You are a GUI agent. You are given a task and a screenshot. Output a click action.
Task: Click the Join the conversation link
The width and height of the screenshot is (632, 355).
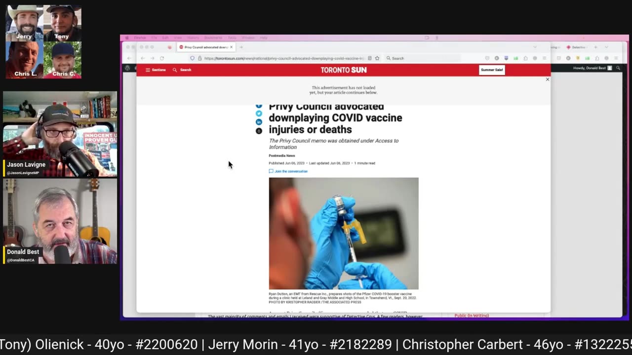(288, 171)
